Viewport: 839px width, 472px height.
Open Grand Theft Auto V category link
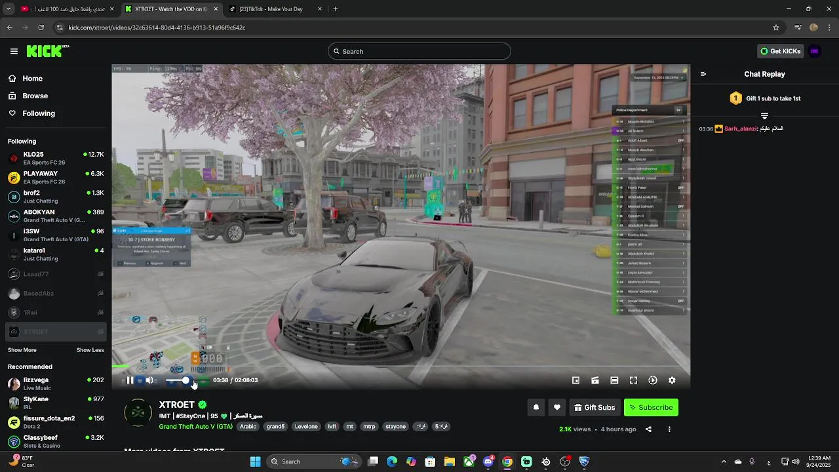pyautogui.click(x=196, y=426)
